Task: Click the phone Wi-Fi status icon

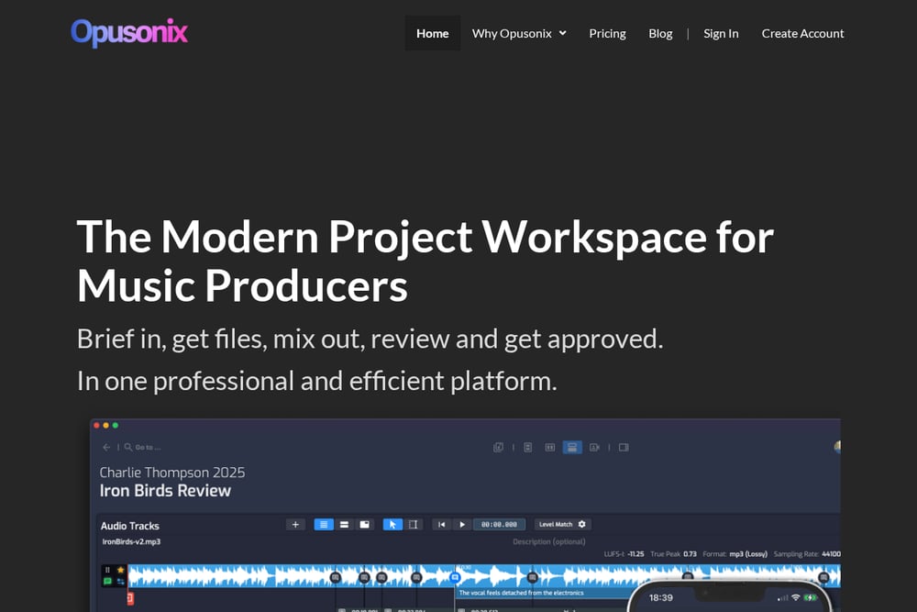Action: point(795,597)
